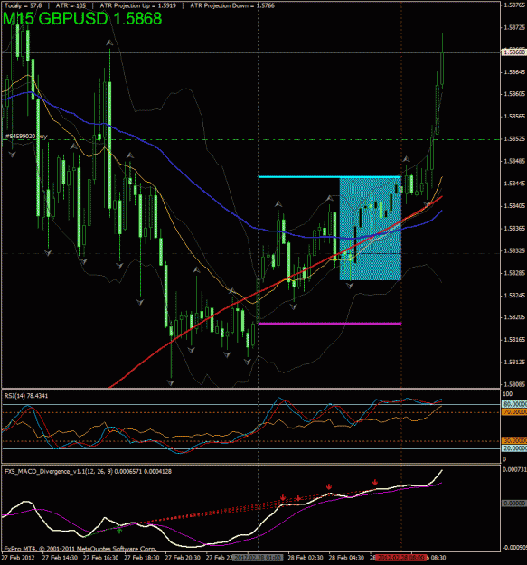The width and height of the screenshot is (527, 565).
Task: Click the 'ATR = 105' readout
Action: point(71,5)
